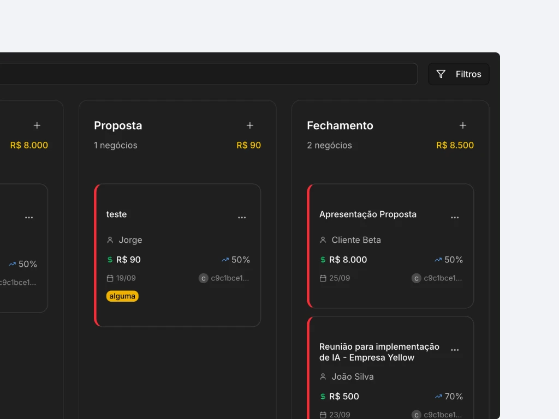Open the options menu on Reunião para implementação card
Image resolution: width=559 pixels, height=419 pixels.
(455, 349)
